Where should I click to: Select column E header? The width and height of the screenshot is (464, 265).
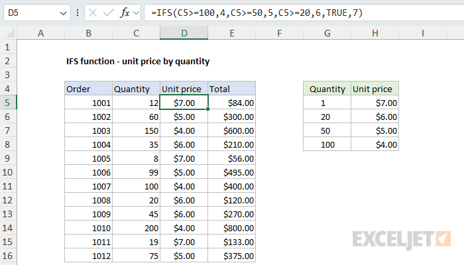coord(232,33)
